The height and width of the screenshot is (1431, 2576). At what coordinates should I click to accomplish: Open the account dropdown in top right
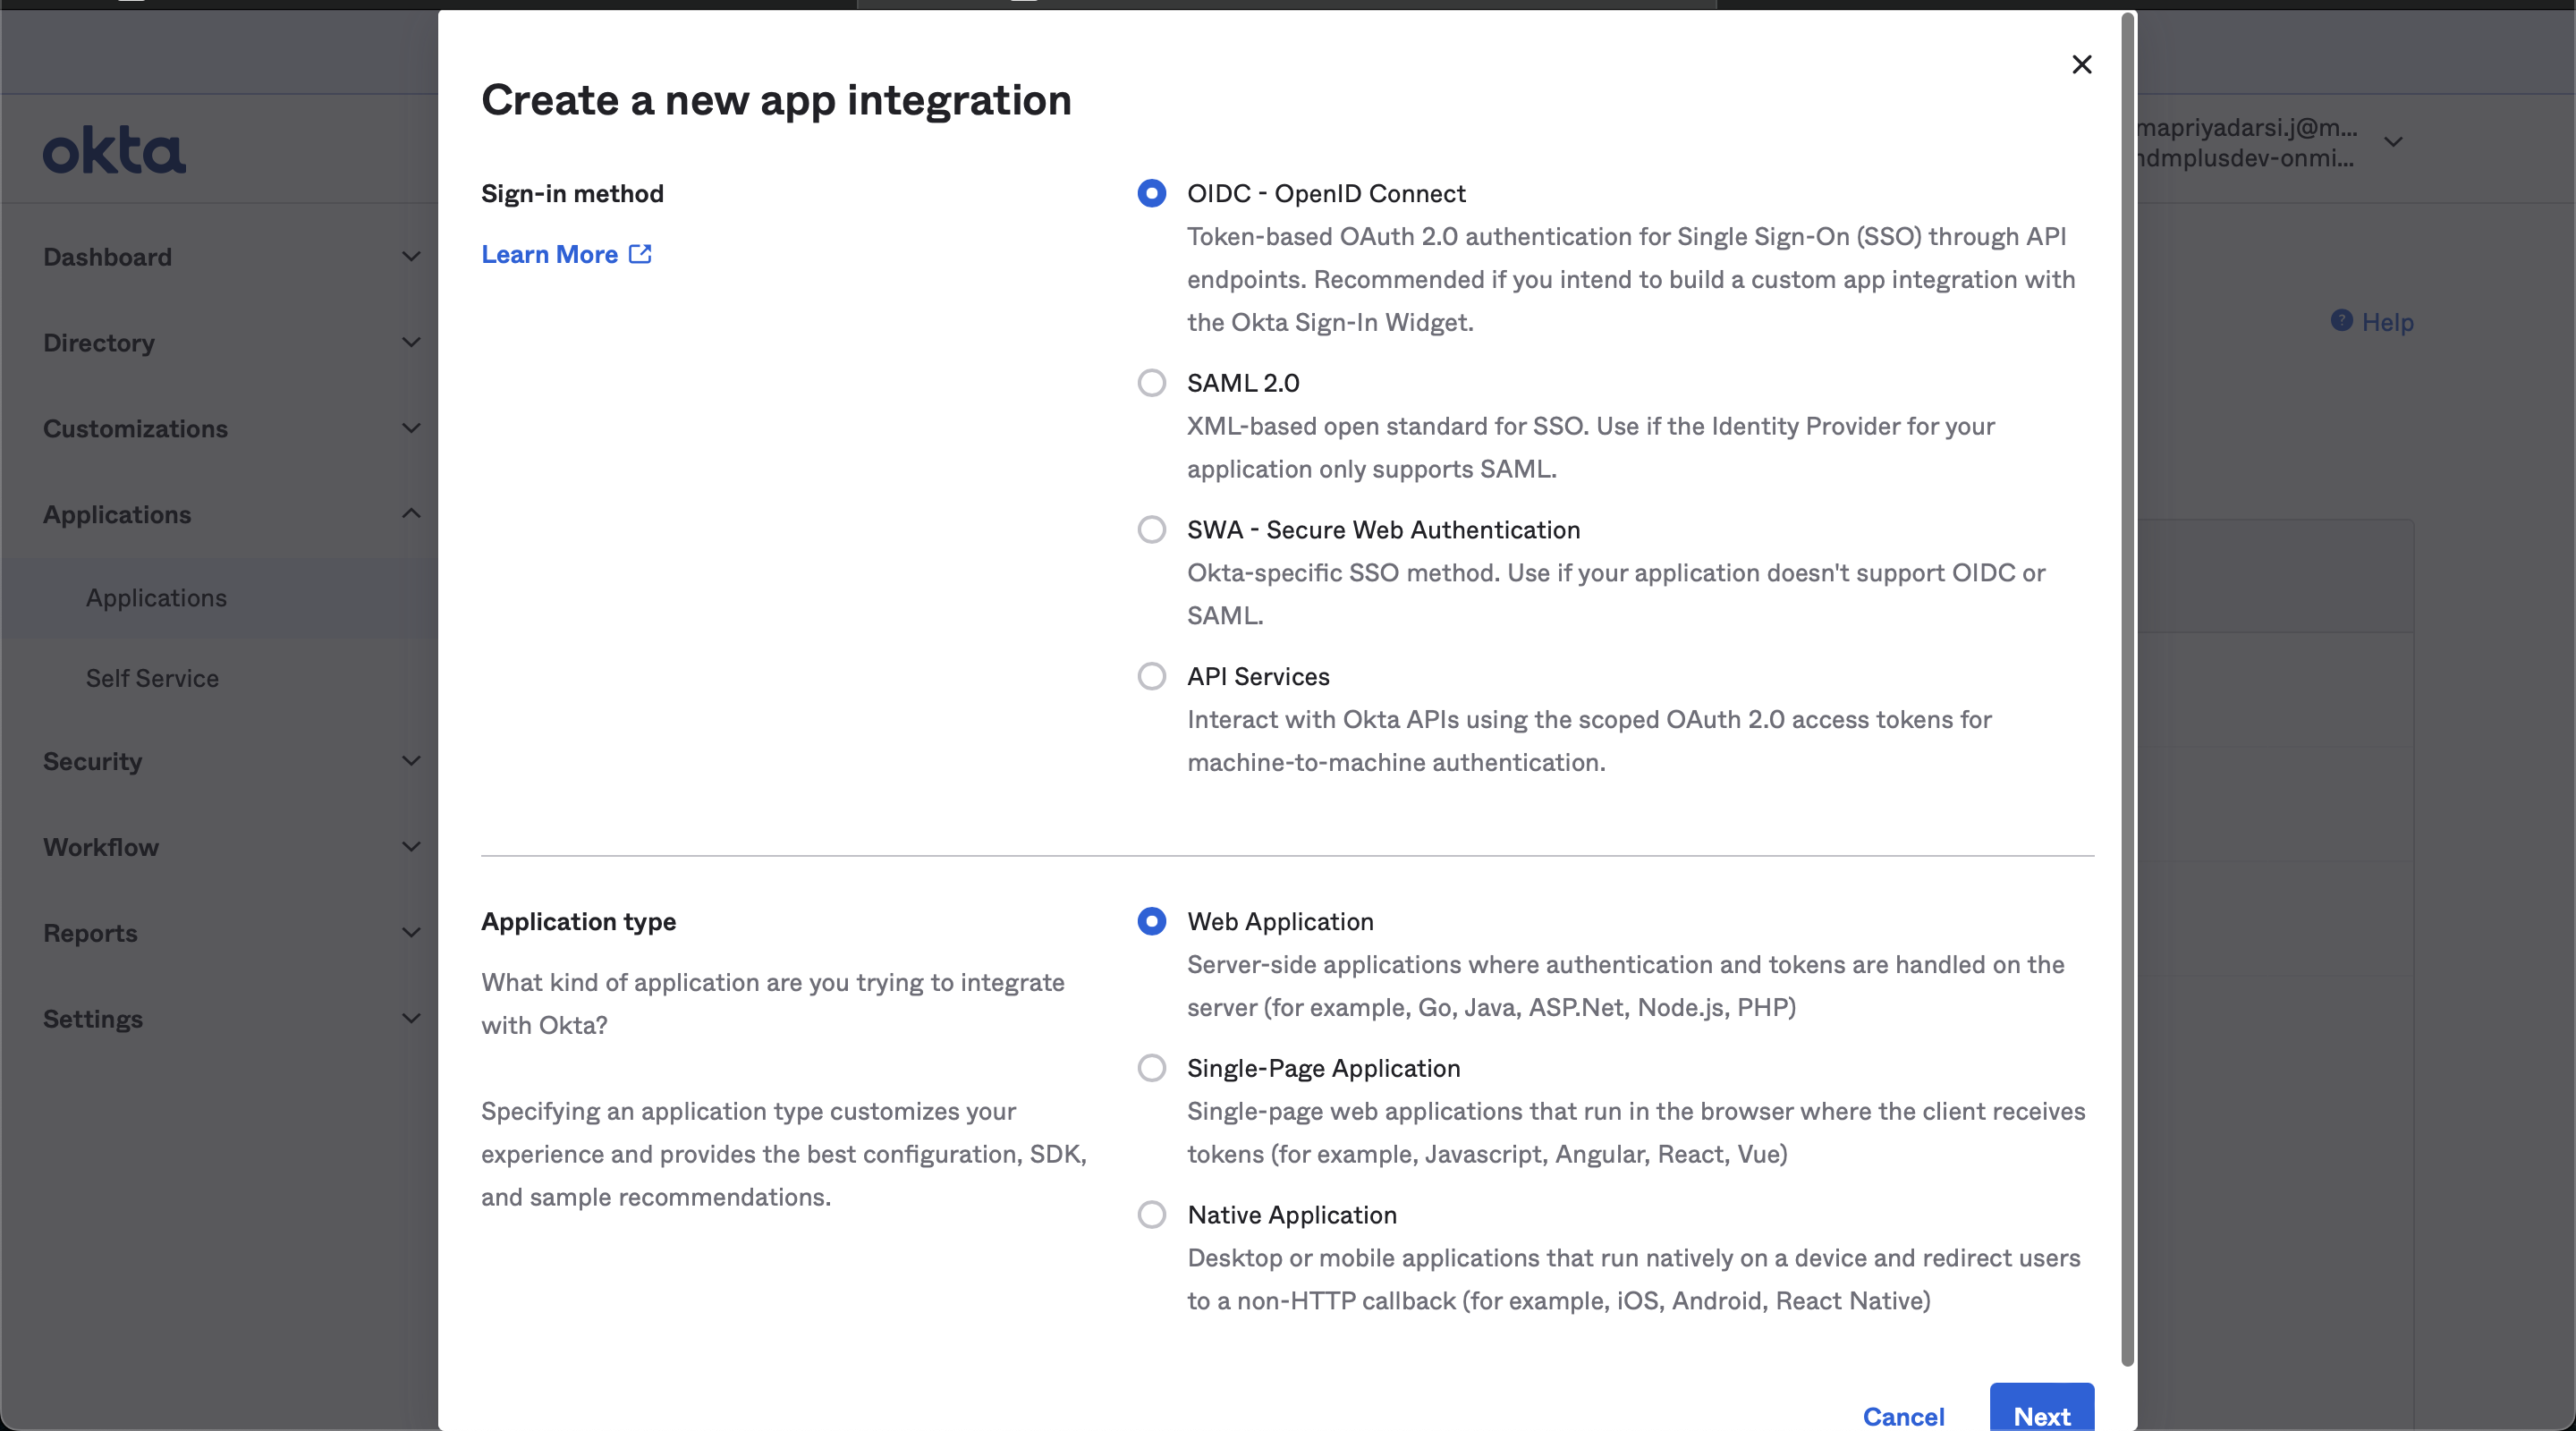point(2393,142)
